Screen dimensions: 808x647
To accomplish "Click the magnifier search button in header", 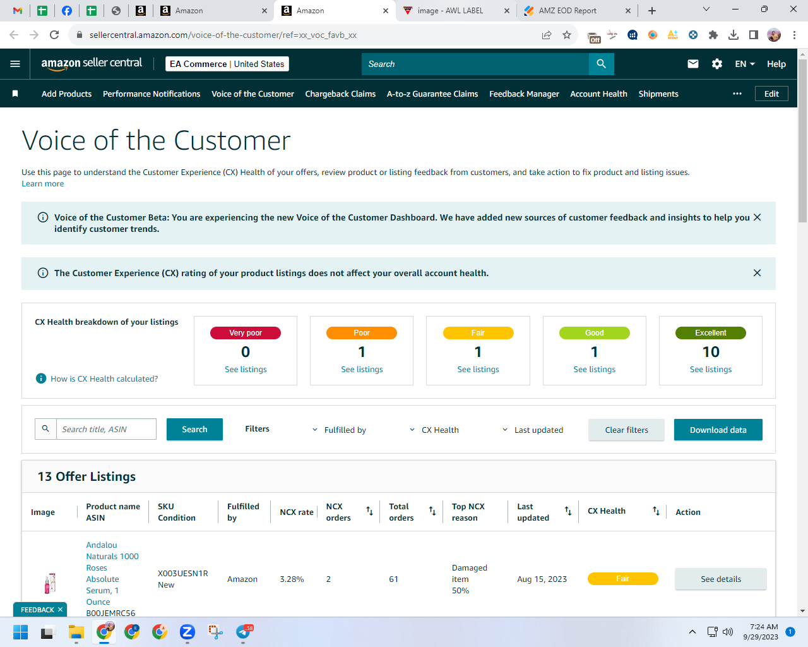I will coord(601,64).
